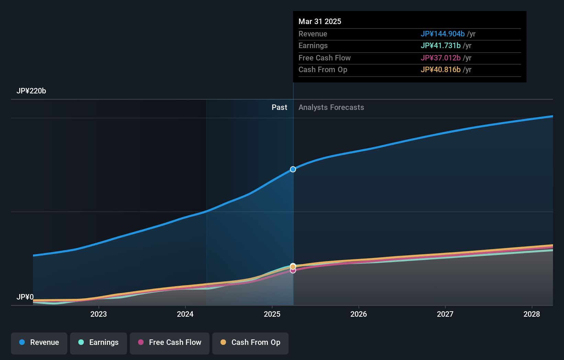Screen dimensions: 564x360
Task: Click the JP¥0 y-axis label
Action: point(25,297)
